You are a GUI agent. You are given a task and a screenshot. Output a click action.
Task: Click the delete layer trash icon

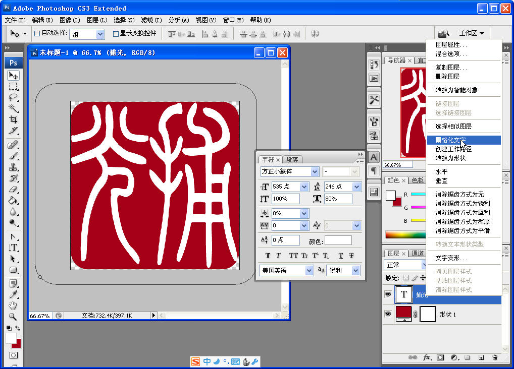point(494,358)
